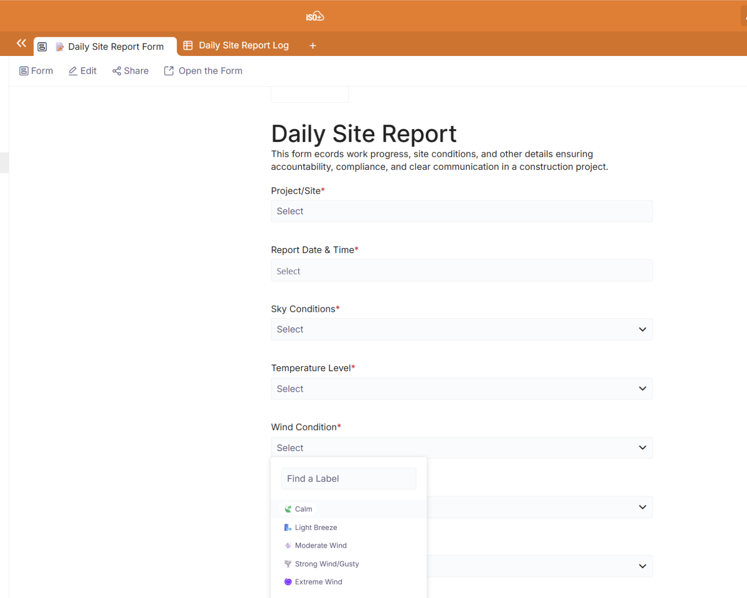Click Open the Form link

pyautogui.click(x=203, y=71)
